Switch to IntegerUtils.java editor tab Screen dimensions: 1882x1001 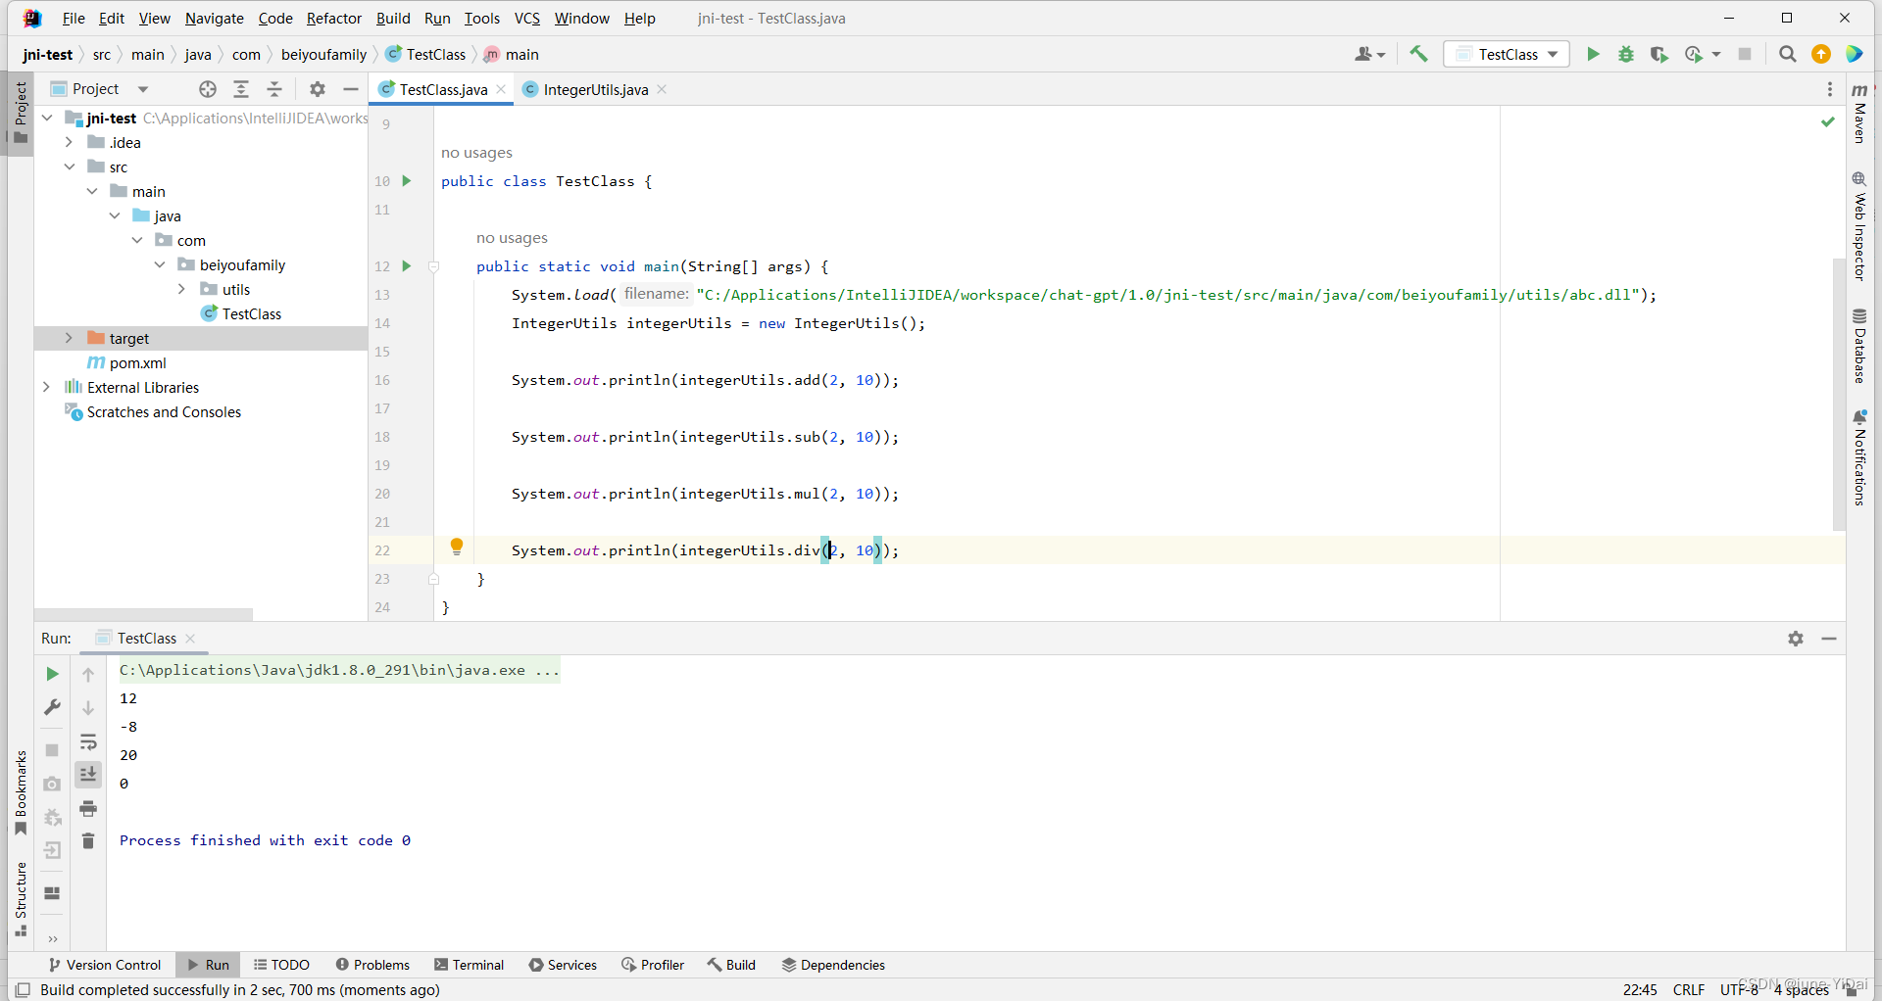595,89
